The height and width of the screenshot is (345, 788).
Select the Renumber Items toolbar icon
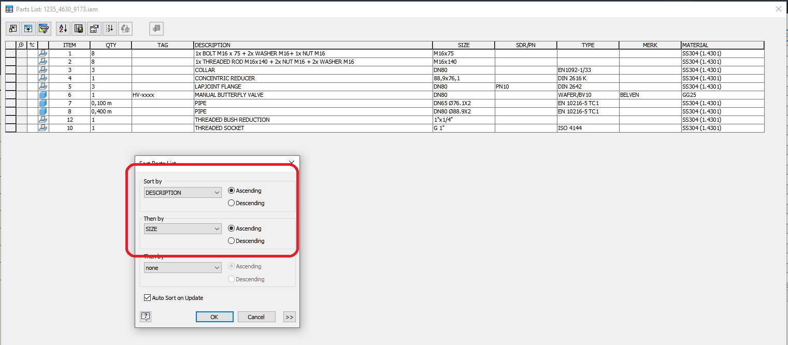tap(109, 28)
